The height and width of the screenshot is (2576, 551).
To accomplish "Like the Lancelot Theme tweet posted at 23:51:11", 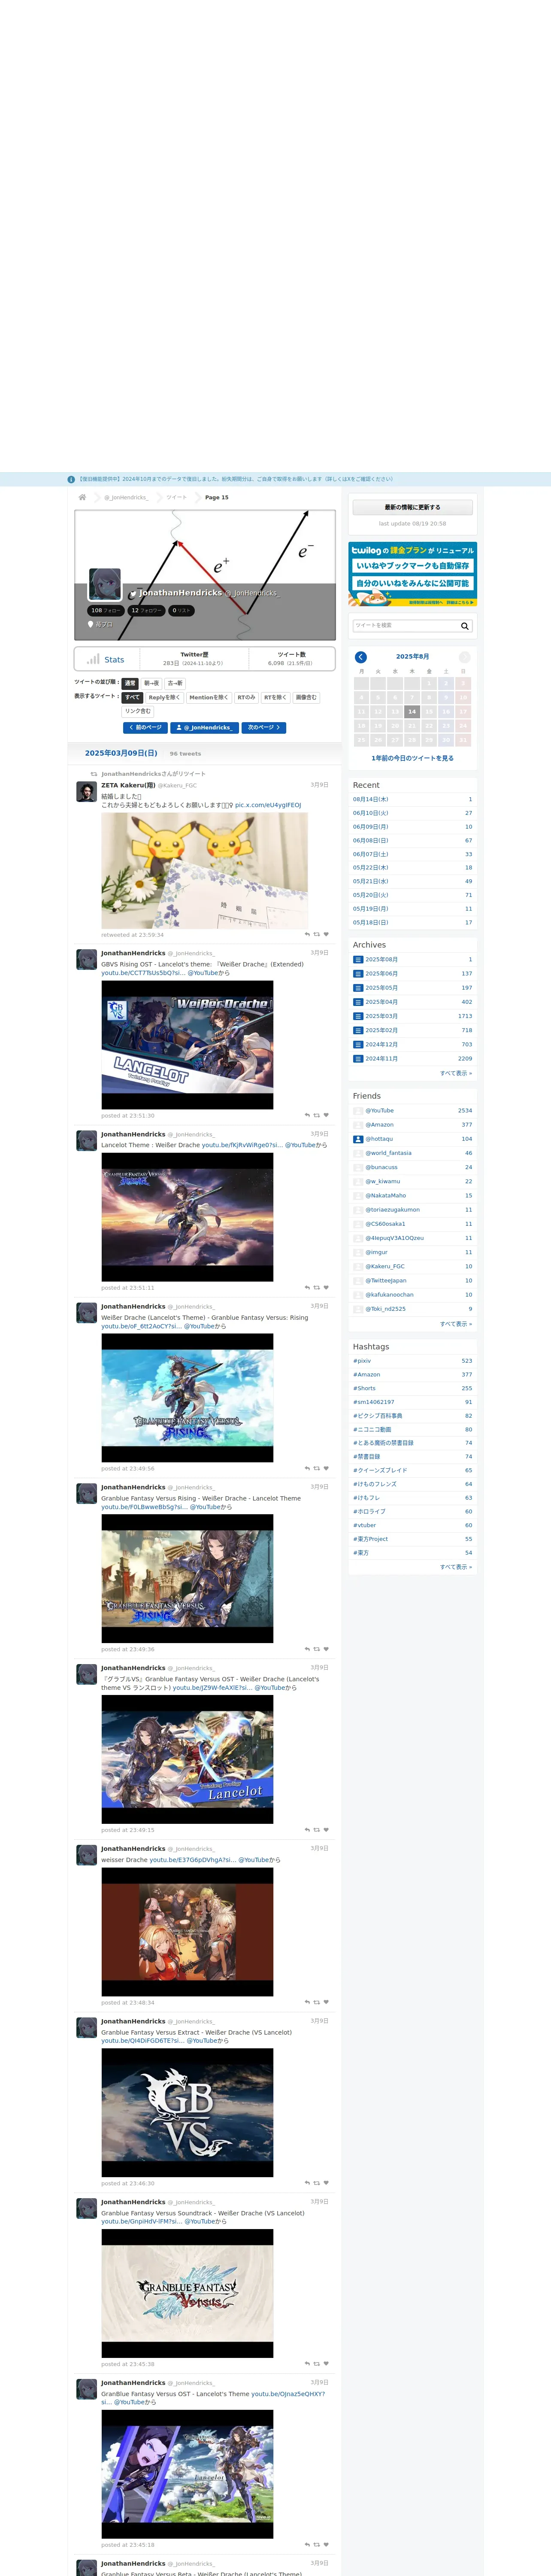I will (326, 1287).
